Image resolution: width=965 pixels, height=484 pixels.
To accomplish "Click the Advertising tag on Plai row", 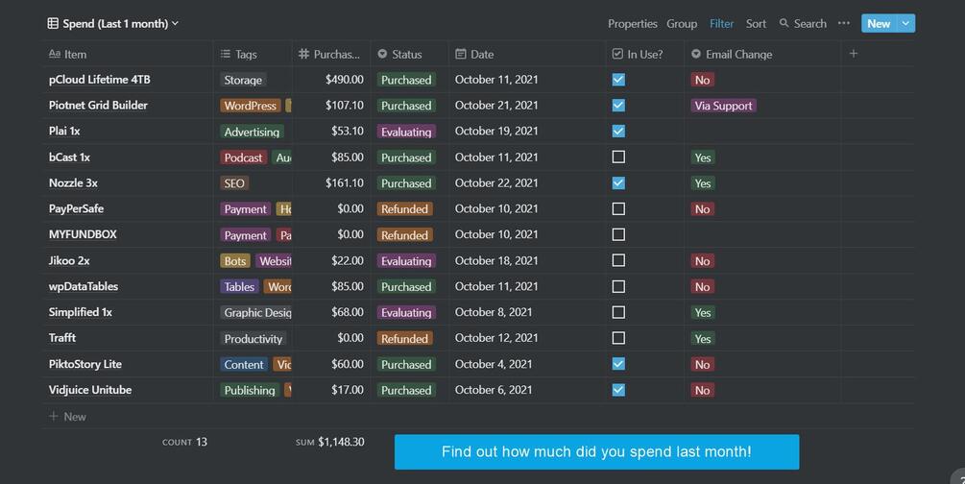I will [252, 132].
